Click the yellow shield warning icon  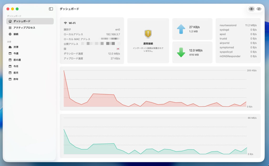pyautogui.click(x=148, y=34)
